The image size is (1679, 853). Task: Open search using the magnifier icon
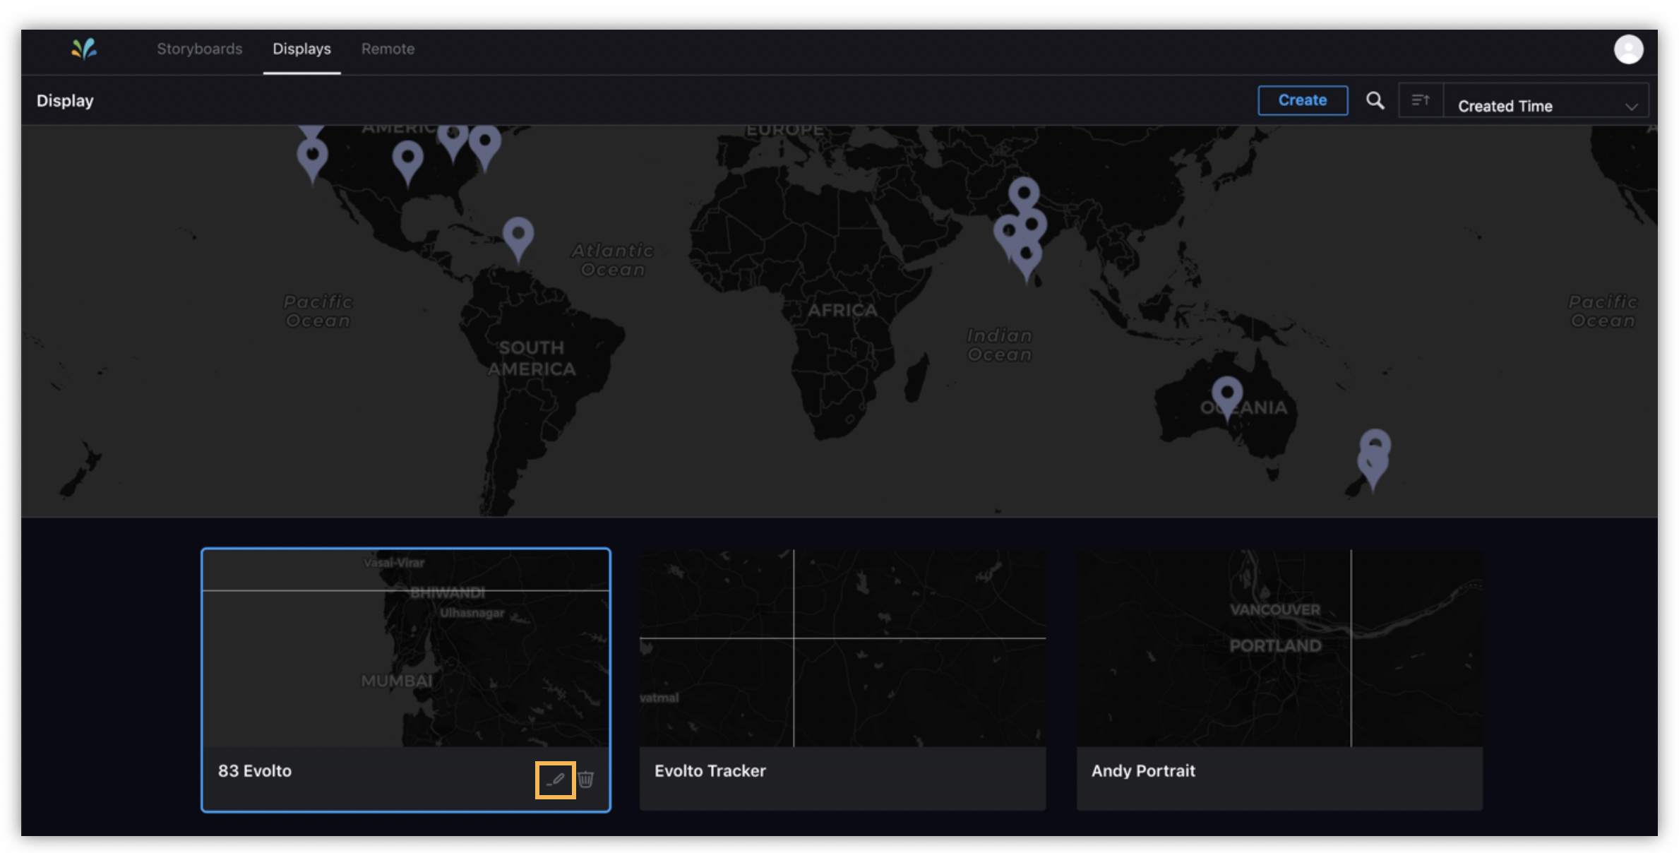pos(1375,100)
